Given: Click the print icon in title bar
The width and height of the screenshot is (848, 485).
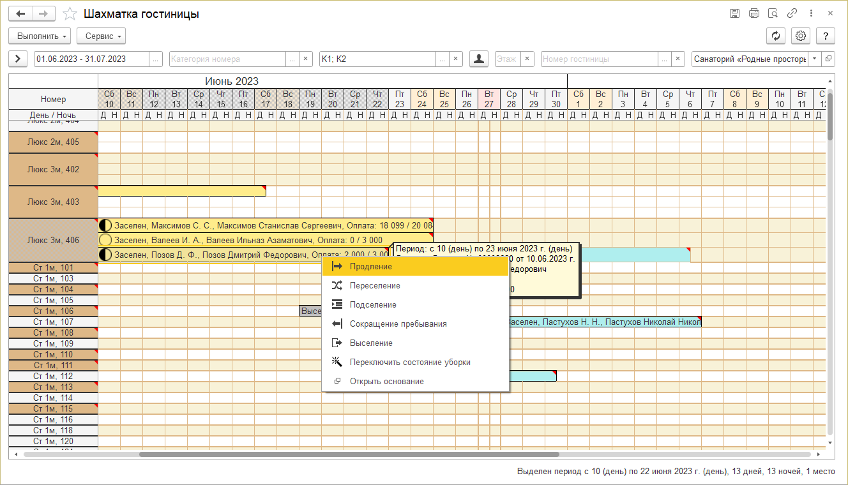Looking at the screenshot, I should click(753, 13).
